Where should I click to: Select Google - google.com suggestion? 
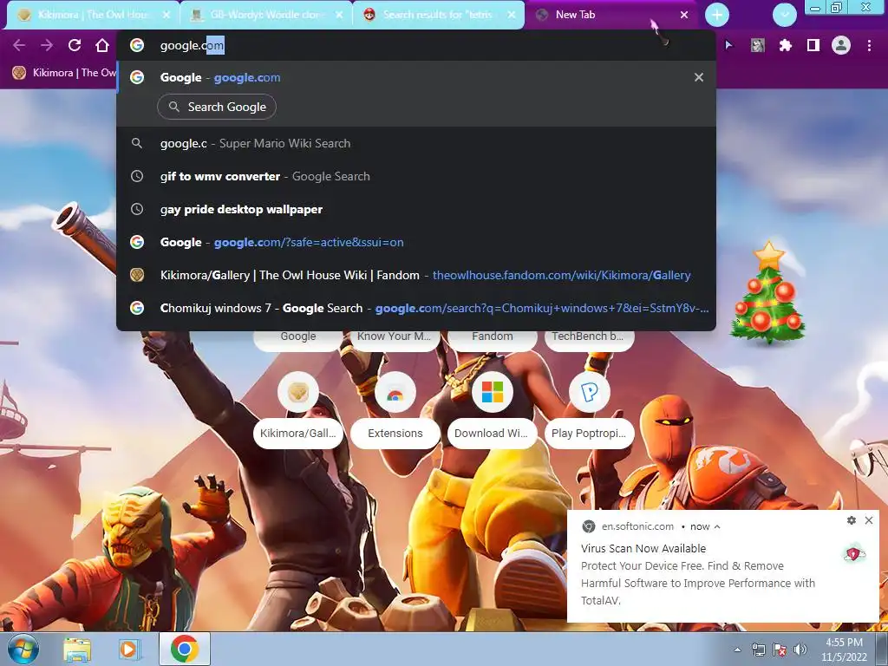click(x=415, y=77)
